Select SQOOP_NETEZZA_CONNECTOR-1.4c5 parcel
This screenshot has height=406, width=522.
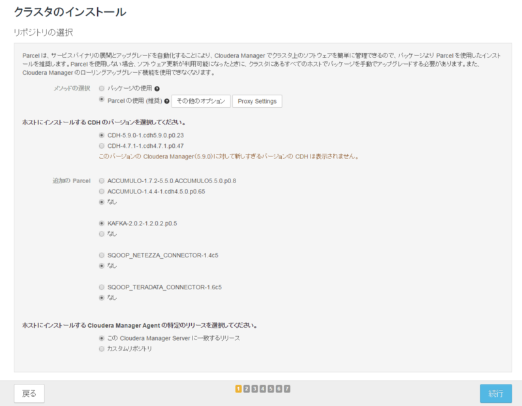click(x=102, y=255)
